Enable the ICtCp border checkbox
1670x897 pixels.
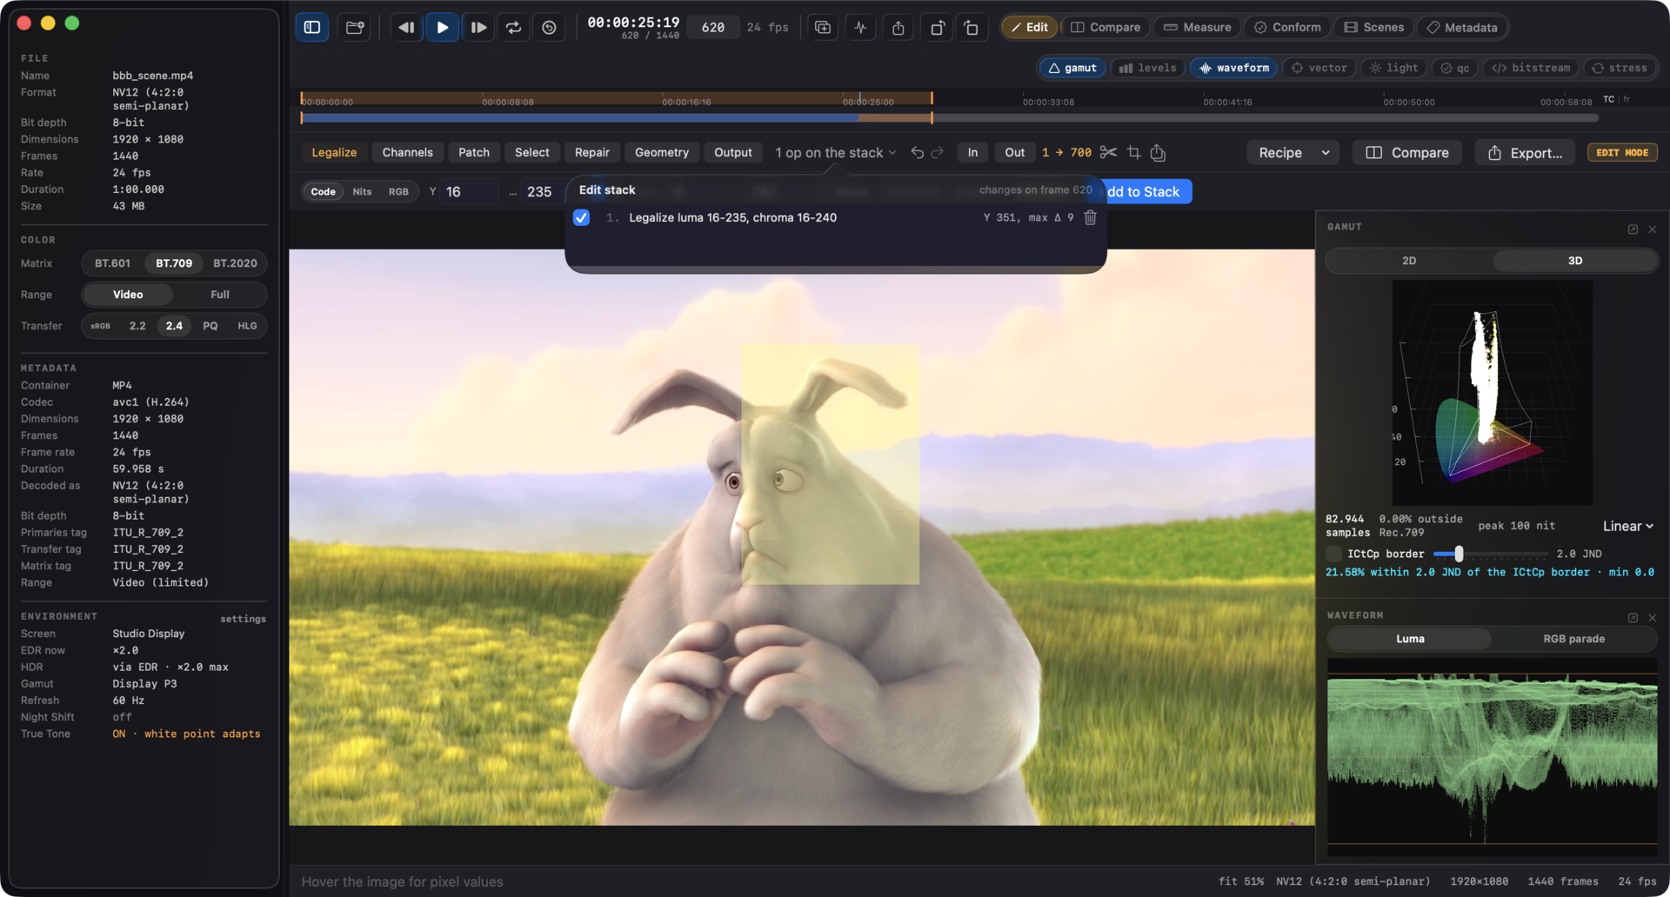coord(1333,554)
